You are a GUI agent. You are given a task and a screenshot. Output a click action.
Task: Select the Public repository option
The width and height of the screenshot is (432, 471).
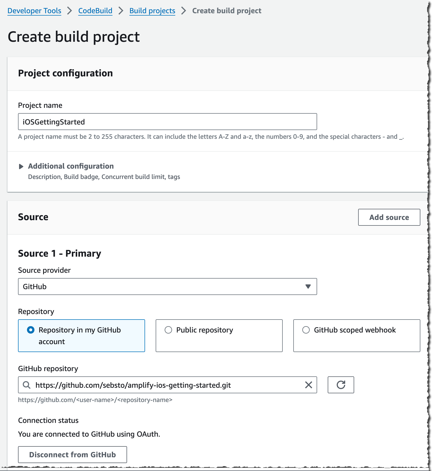219,336
